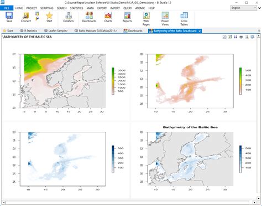262x206 pixels.
Task: Close the Bathymetry of the Baltic SeaBoard tab
Action: [200, 31]
